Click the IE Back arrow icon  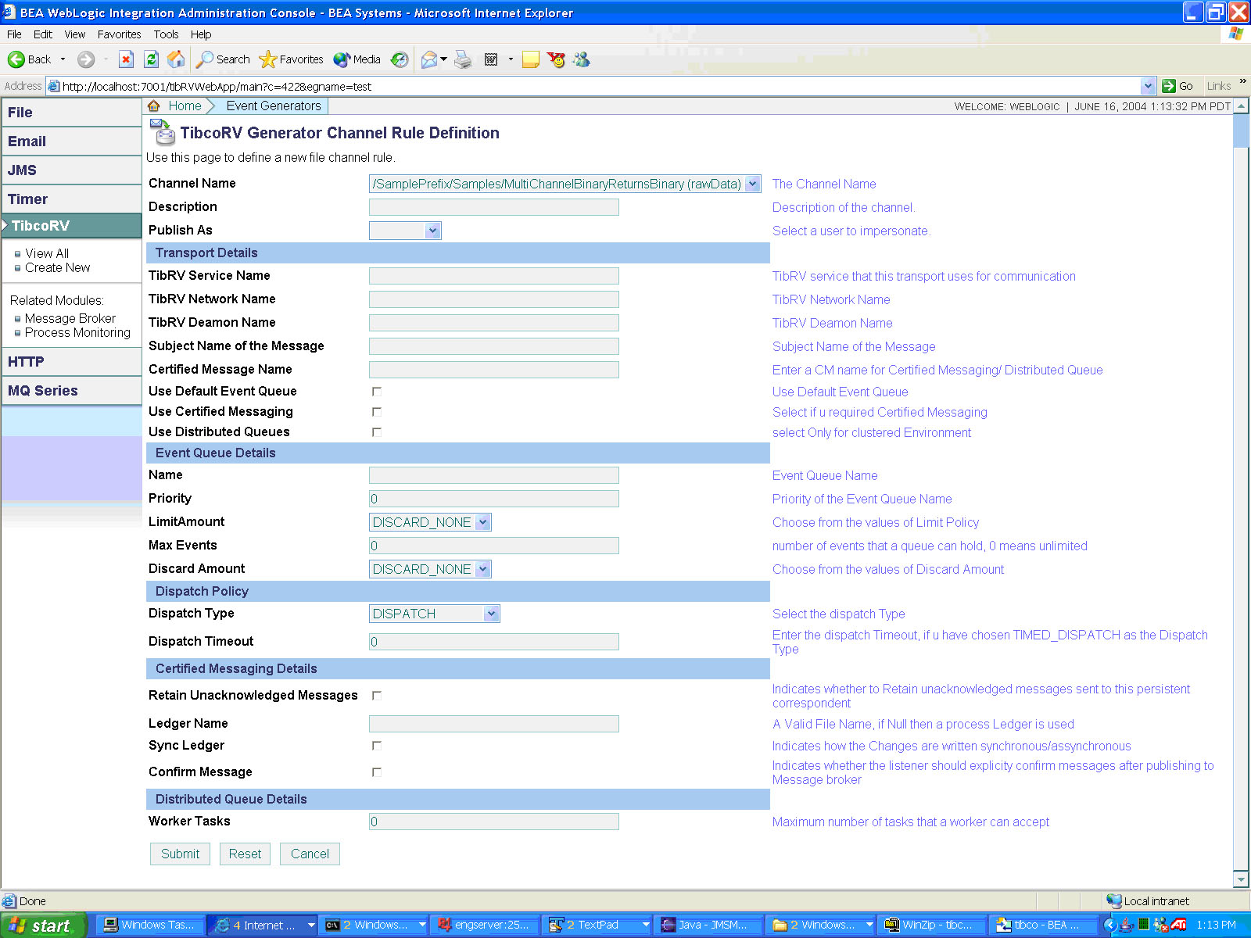tap(16, 59)
